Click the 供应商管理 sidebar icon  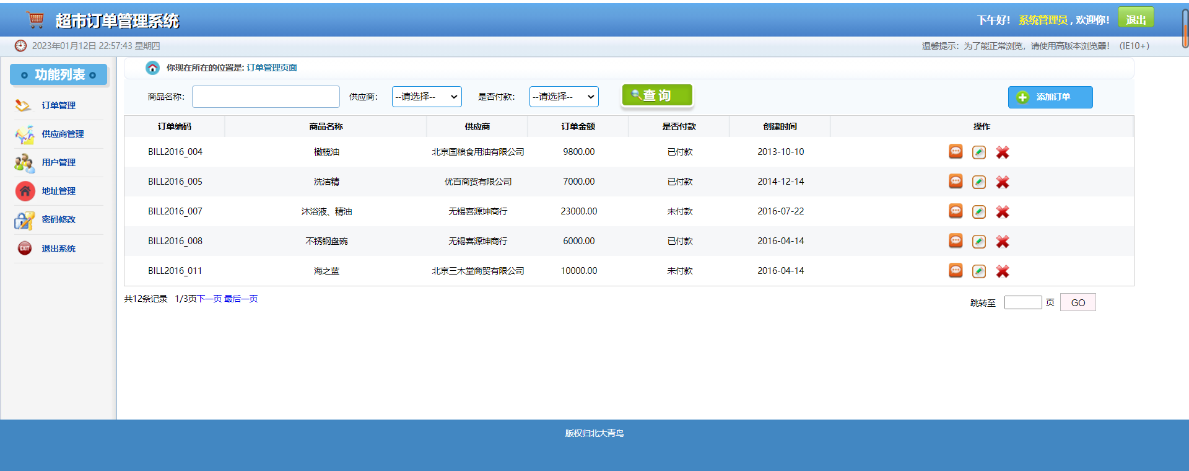[x=24, y=134]
